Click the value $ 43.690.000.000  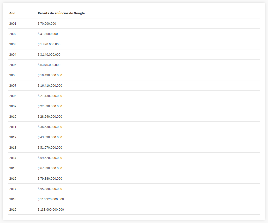(50, 137)
